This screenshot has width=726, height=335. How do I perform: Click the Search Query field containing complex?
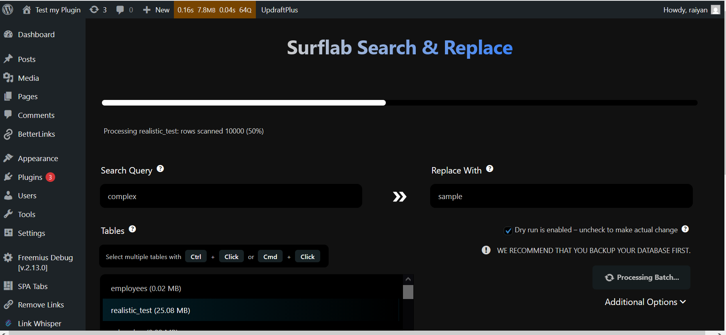(231, 196)
